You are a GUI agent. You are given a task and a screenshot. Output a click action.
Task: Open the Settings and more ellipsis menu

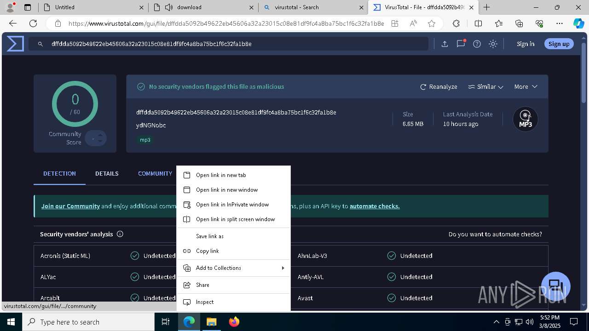(x=560, y=23)
